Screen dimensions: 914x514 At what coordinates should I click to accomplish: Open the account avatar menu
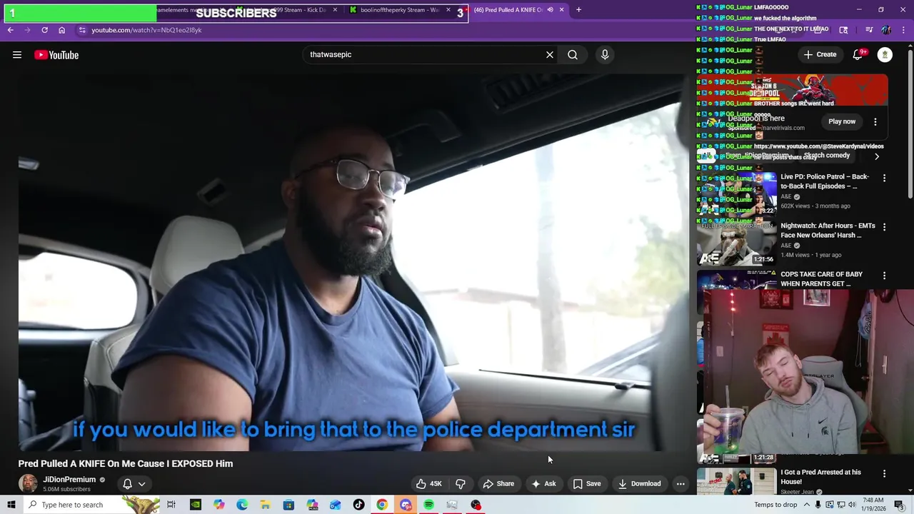[885, 55]
